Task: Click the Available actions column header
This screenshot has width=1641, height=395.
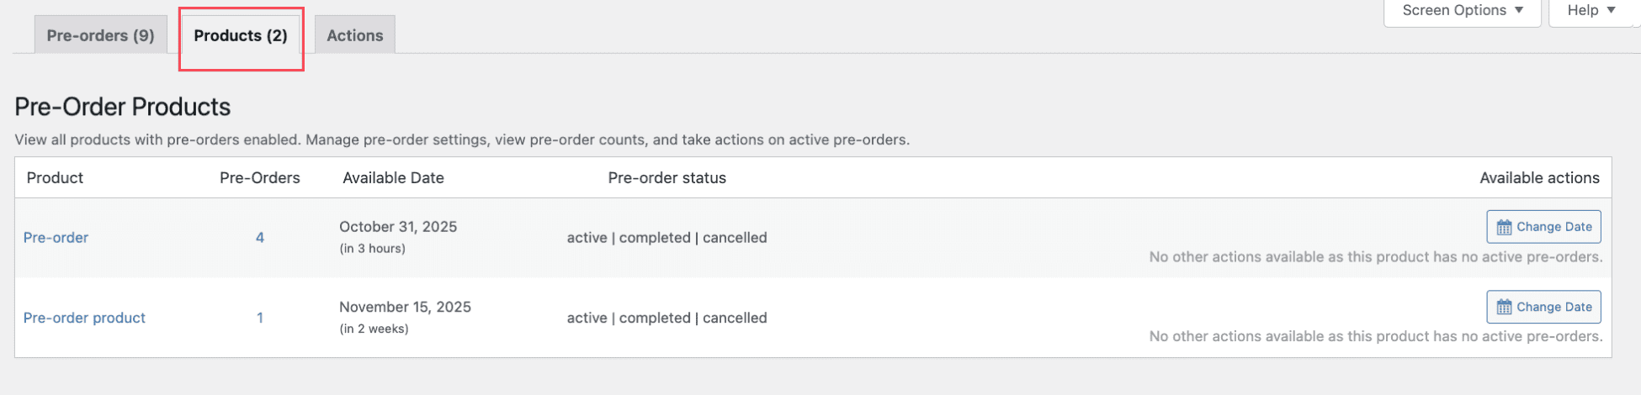Action: pos(1539,177)
